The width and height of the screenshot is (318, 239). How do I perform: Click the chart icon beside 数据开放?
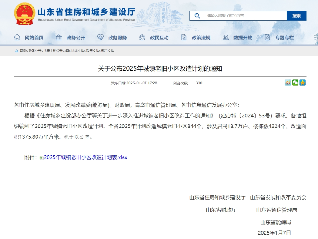pyautogui.click(x=226, y=38)
